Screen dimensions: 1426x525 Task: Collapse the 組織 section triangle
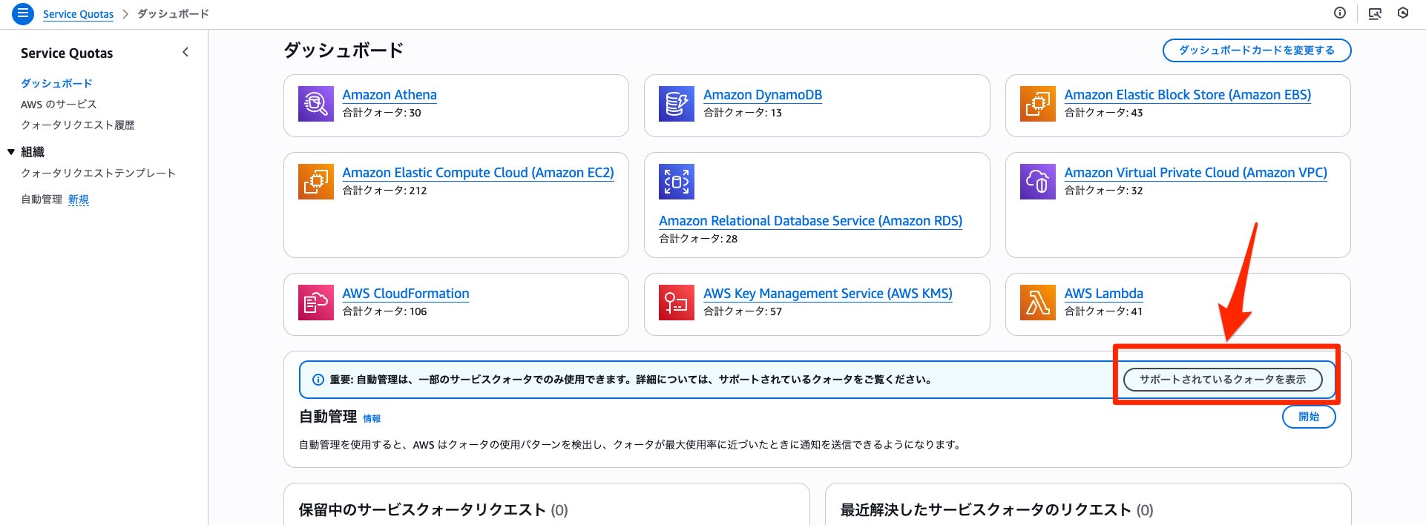(x=11, y=152)
